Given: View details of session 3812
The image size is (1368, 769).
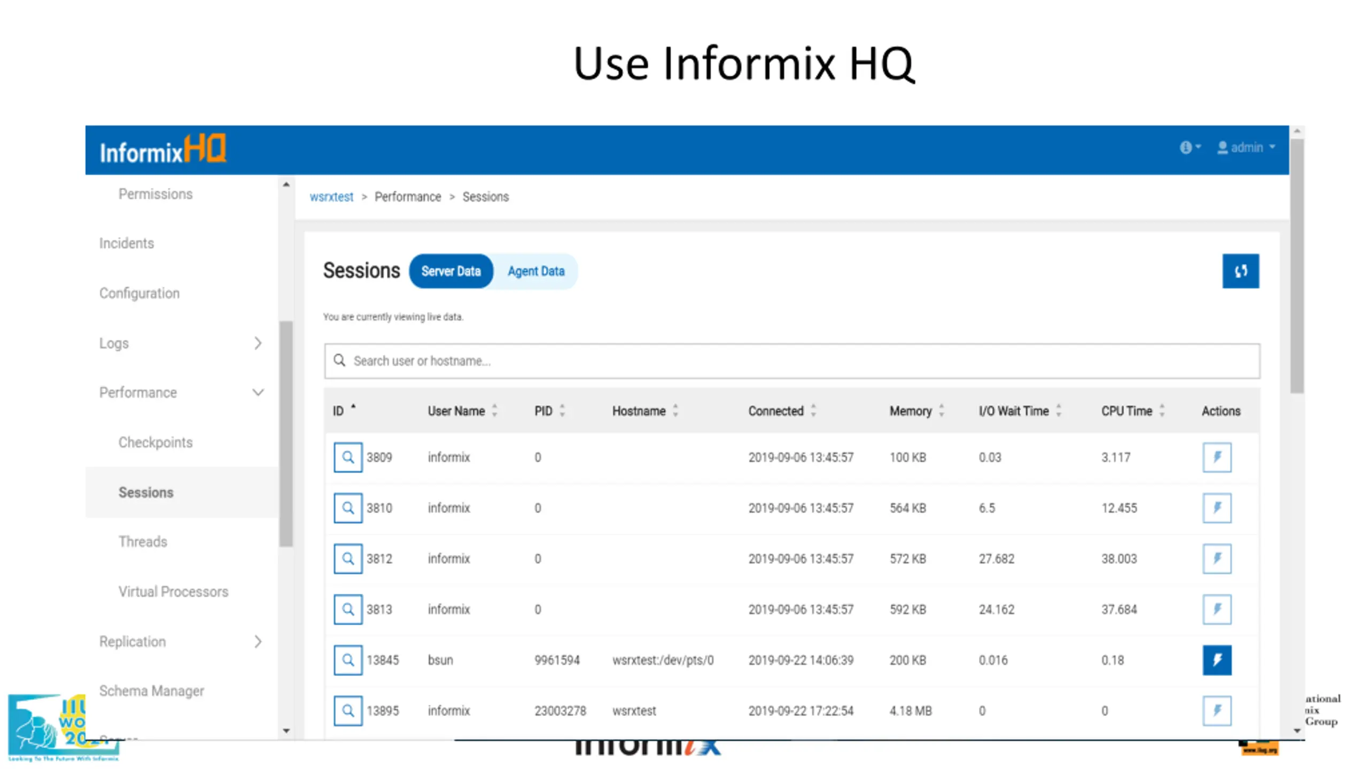Looking at the screenshot, I should (x=348, y=559).
